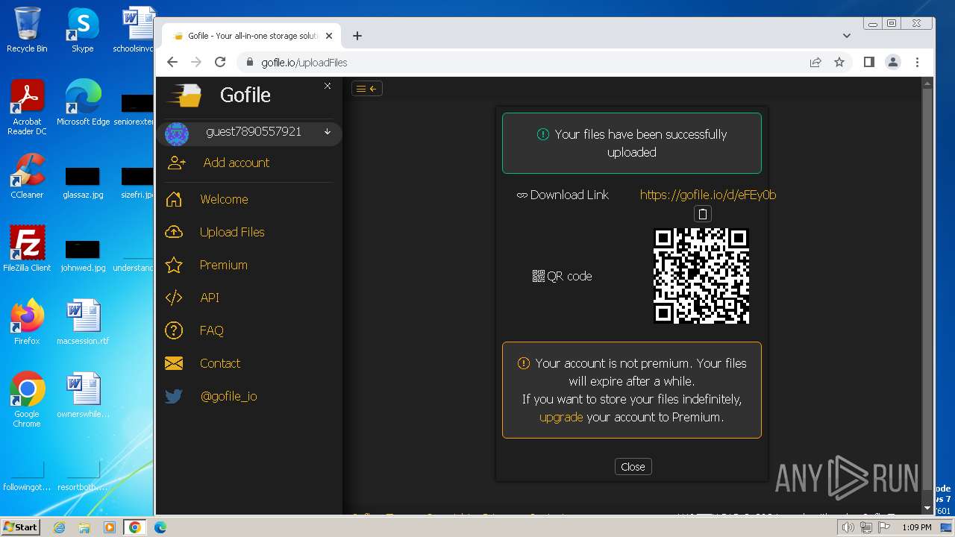955x537 pixels.
Task: Open File Explorer folder on taskbar
Action: [84, 527]
